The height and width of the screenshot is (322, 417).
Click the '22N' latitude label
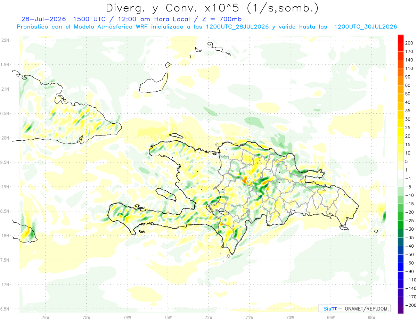pyautogui.click(x=5, y=40)
